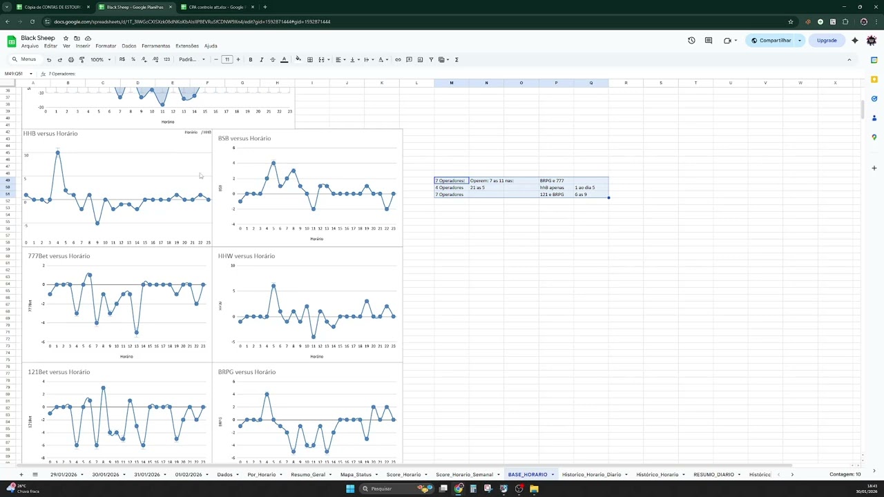884x497 pixels.
Task: Insert a link using the toolbar icon
Action: click(398, 59)
